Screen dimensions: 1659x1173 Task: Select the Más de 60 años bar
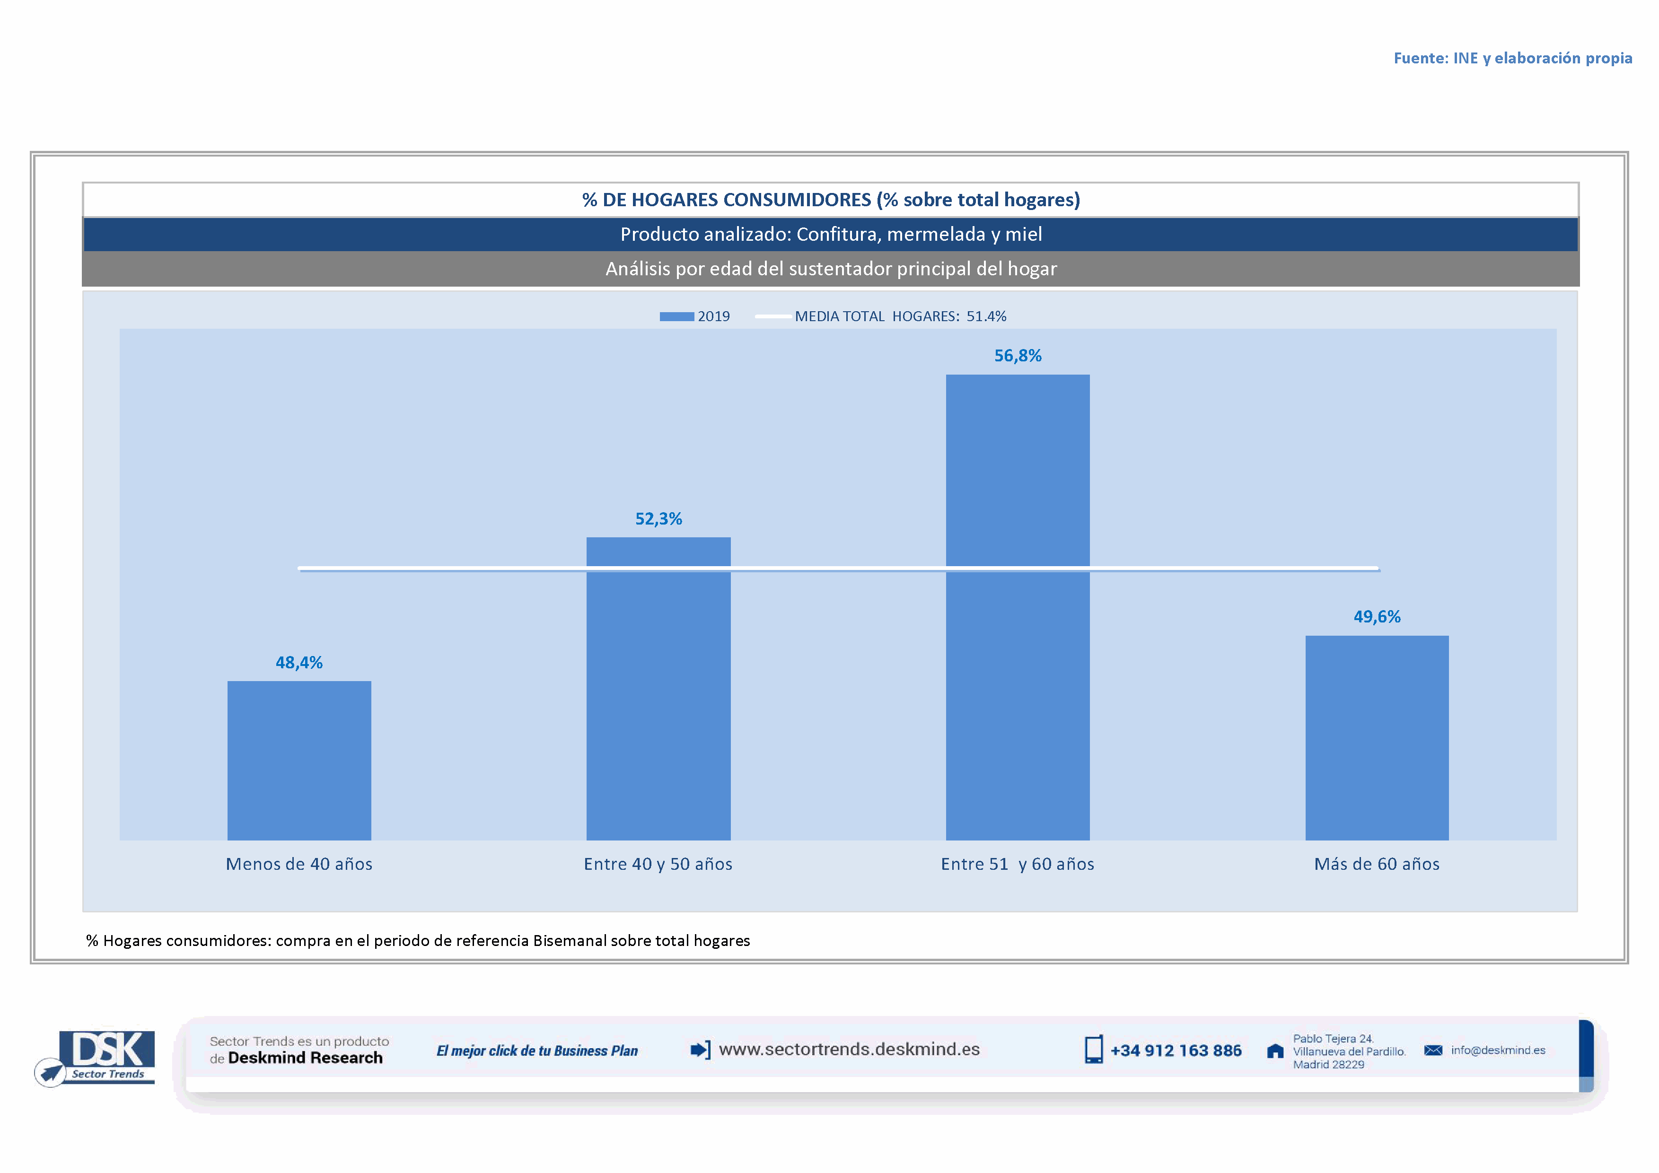pos(1377,737)
